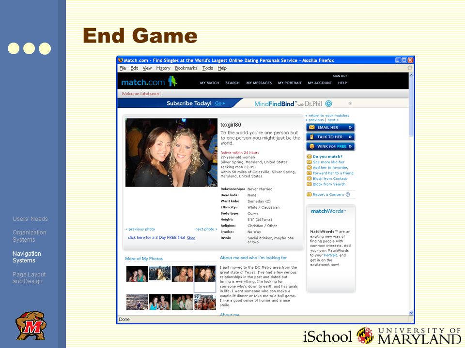465x348 pixels.
Task: Open first thumbnail in More of My Photos
Action: click(x=137, y=274)
